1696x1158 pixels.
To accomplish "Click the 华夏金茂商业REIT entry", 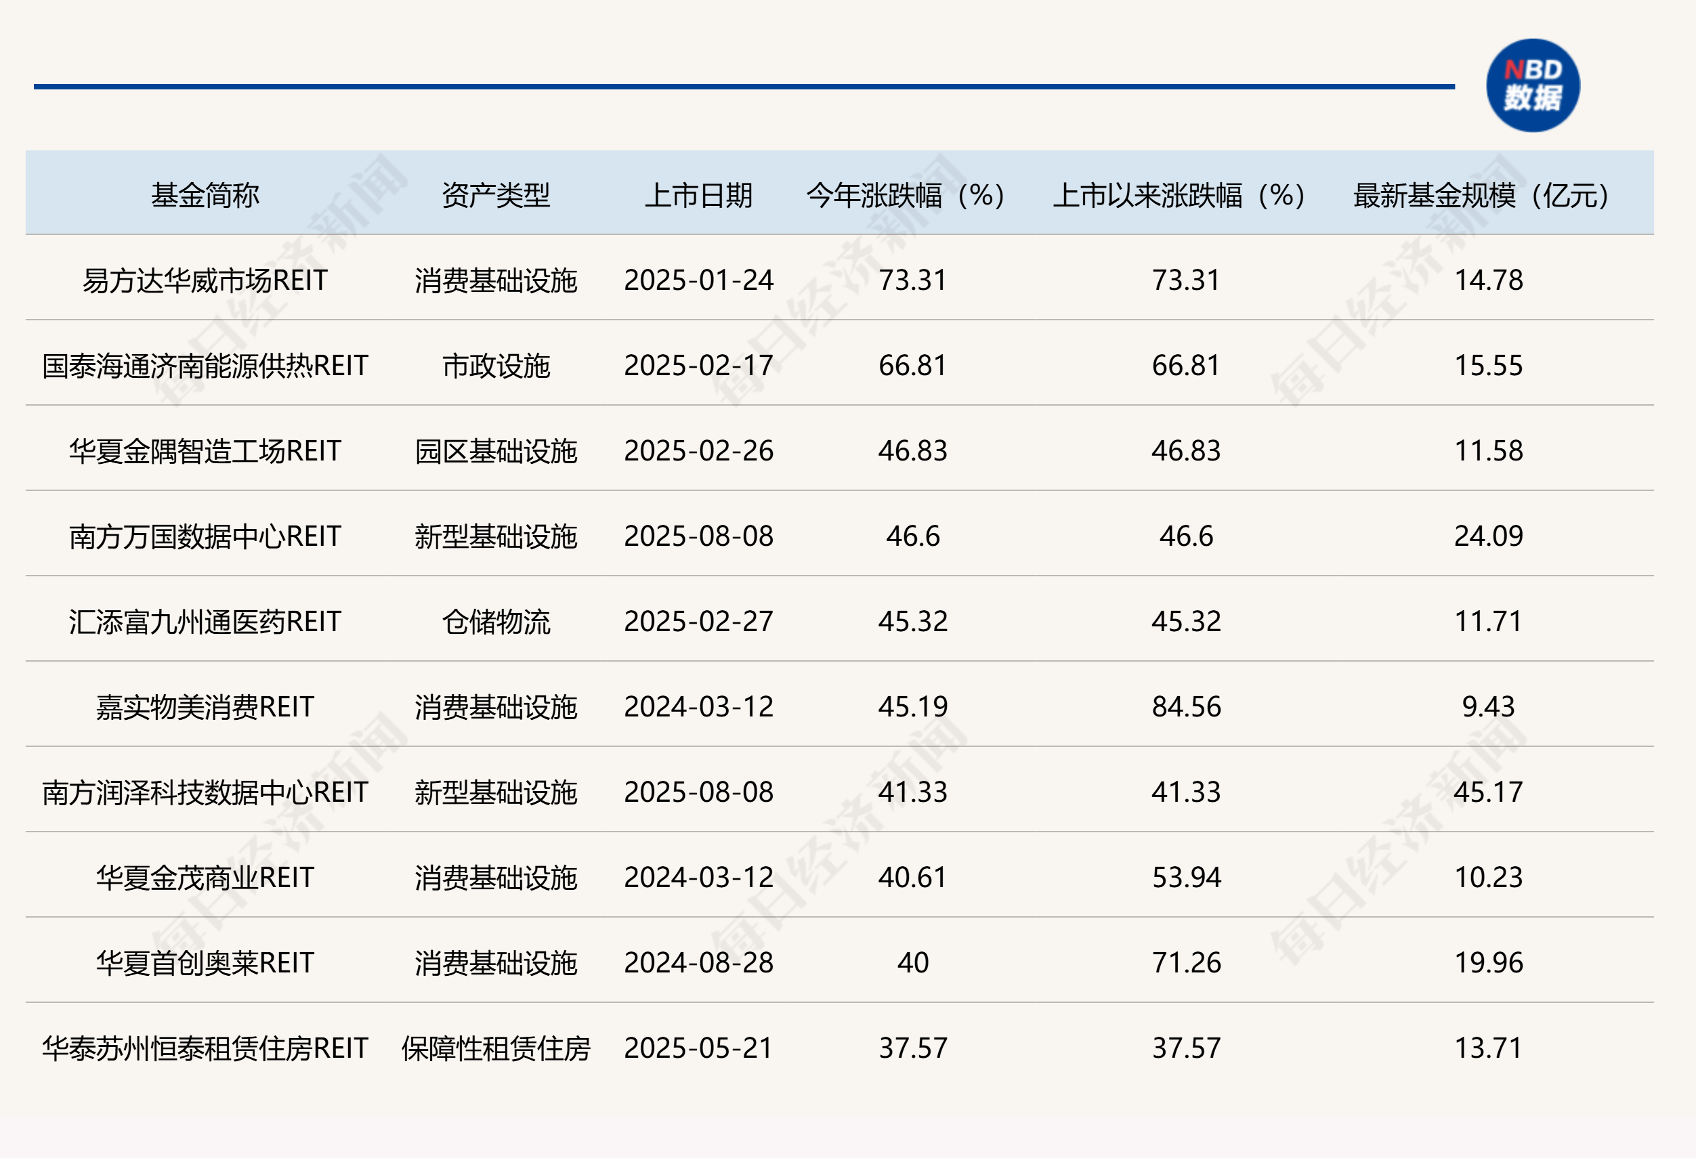I will (x=205, y=877).
